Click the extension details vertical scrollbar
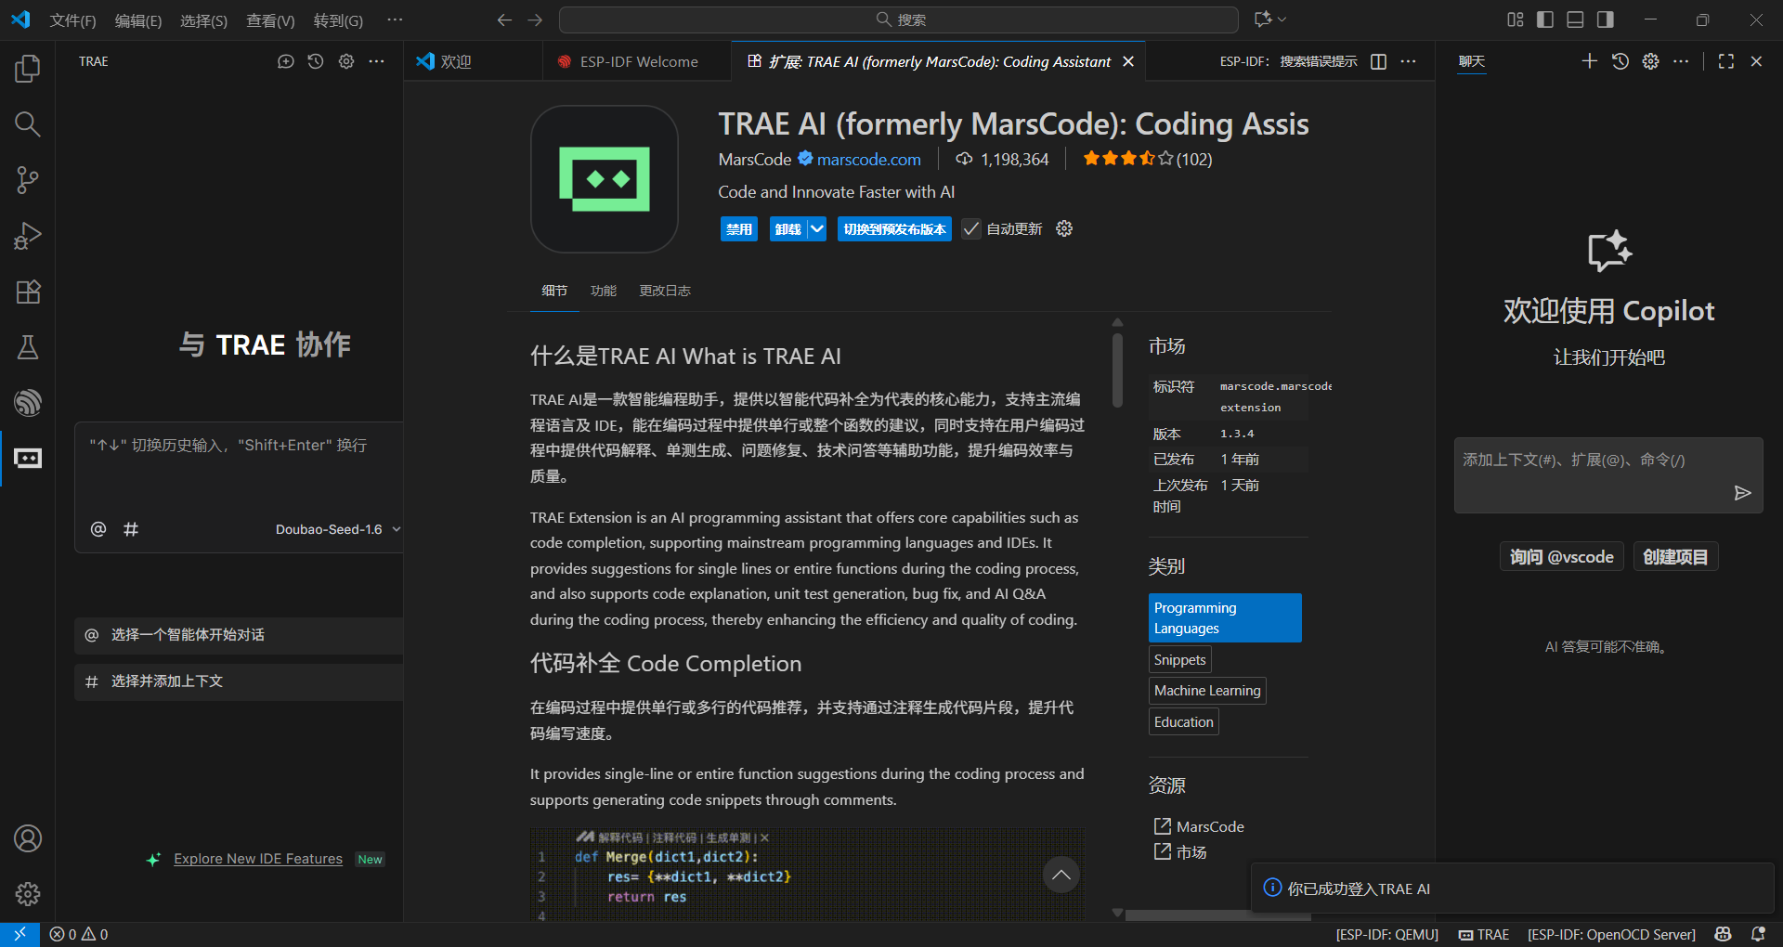This screenshot has height=947, width=1783. coord(1118,370)
